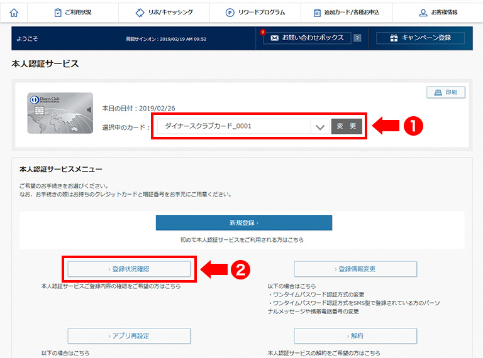Open the 追加カード/各種お申込 menu
Image resolution: width=483 pixels, height=358 pixels.
pyautogui.click(x=347, y=12)
